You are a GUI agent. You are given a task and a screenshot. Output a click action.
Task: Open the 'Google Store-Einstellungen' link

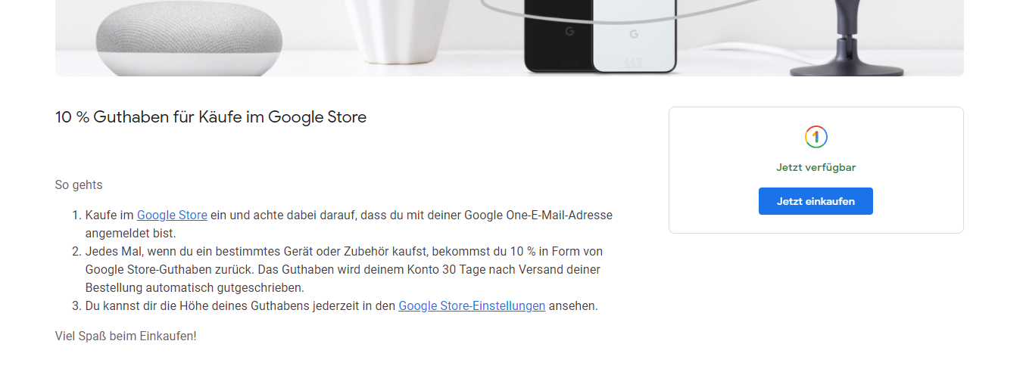[472, 305]
